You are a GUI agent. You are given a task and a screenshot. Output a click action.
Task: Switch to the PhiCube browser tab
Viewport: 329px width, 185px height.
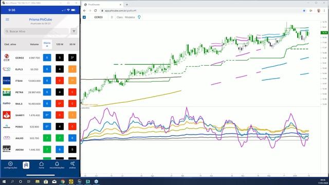pos(102,5)
